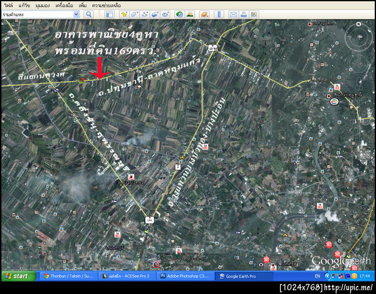Click the 17:44 taskbar clock

(365, 276)
